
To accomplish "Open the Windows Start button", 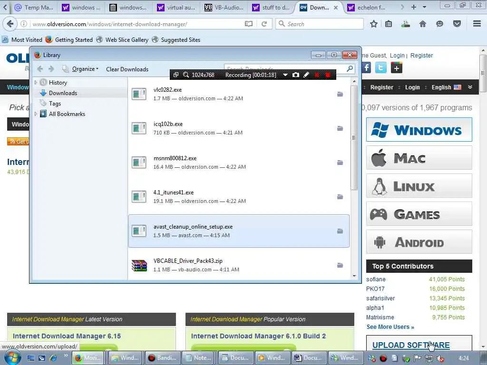I will click(x=12, y=358).
